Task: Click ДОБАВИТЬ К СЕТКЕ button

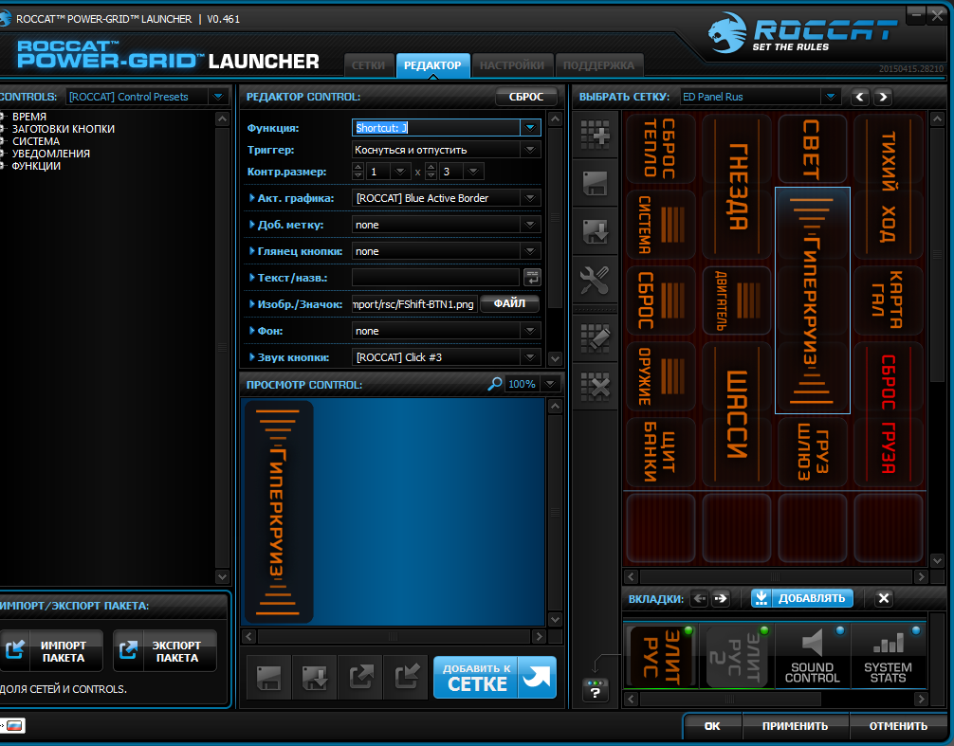Action: click(x=495, y=677)
